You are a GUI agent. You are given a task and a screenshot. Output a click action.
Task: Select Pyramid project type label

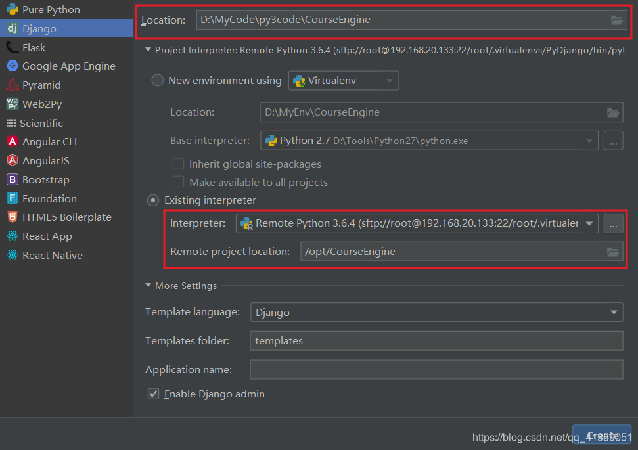click(41, 85)
